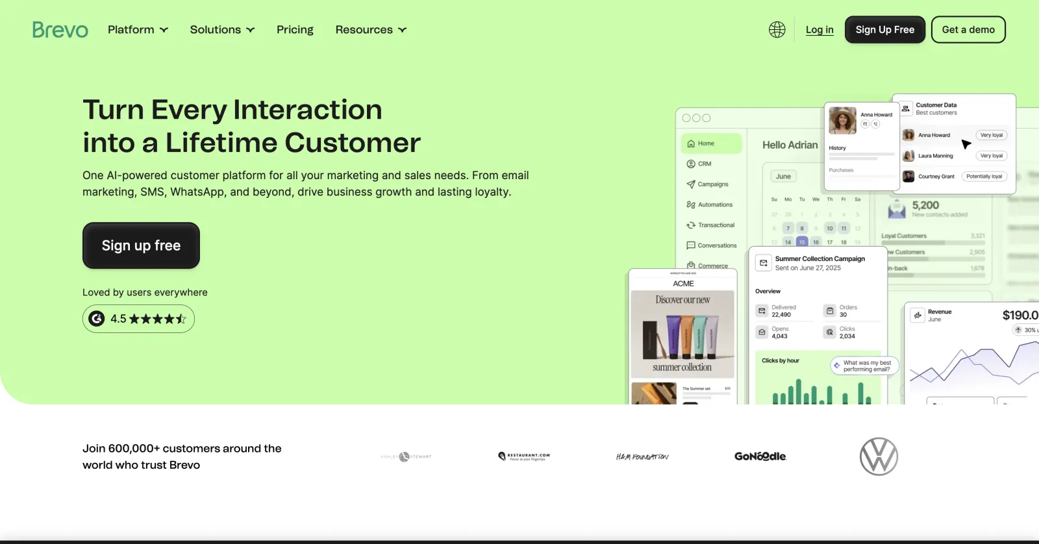Click the Restaurant.com logo
The image size is (1039, 544).
pos(524,456)
